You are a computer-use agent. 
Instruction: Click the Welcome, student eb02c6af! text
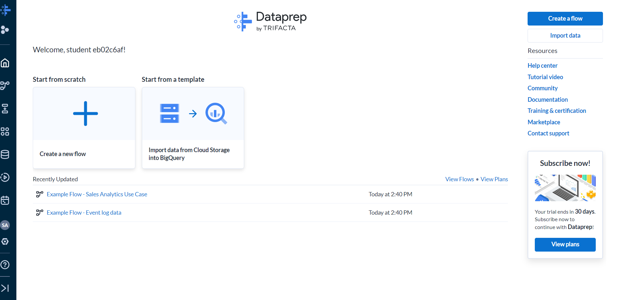click(79, 50)
